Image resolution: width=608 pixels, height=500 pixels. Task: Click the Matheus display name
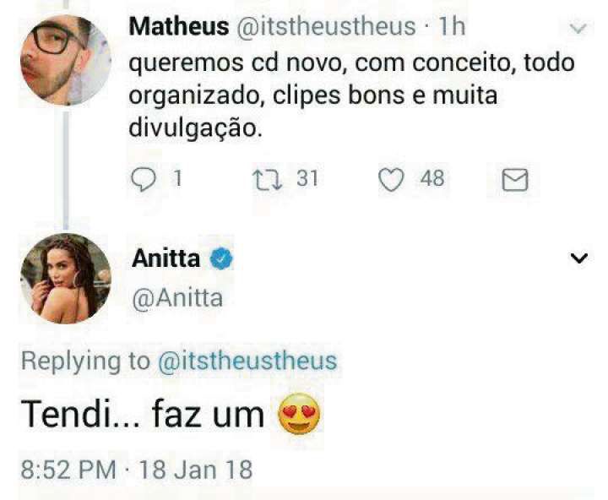point(179,26)
